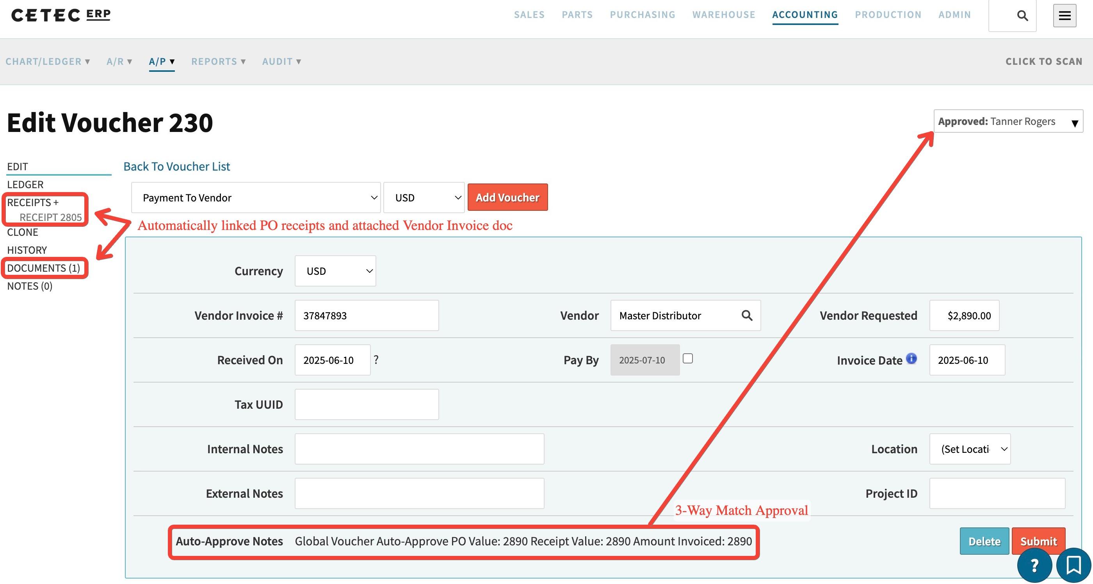Image resolution: width=1093 pixels, height=584 pixels.
Task: Open the Purchasing top menu
Action: pyautogui.click(x=643, y=15)
